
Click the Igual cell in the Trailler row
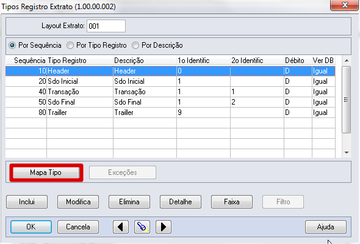click(323, 113)
